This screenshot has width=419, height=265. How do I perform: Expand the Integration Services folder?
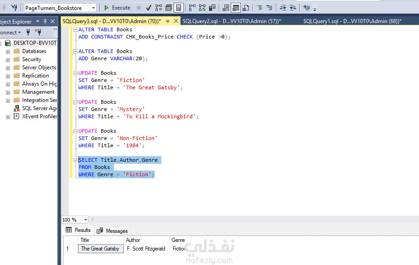coord(8,101)
